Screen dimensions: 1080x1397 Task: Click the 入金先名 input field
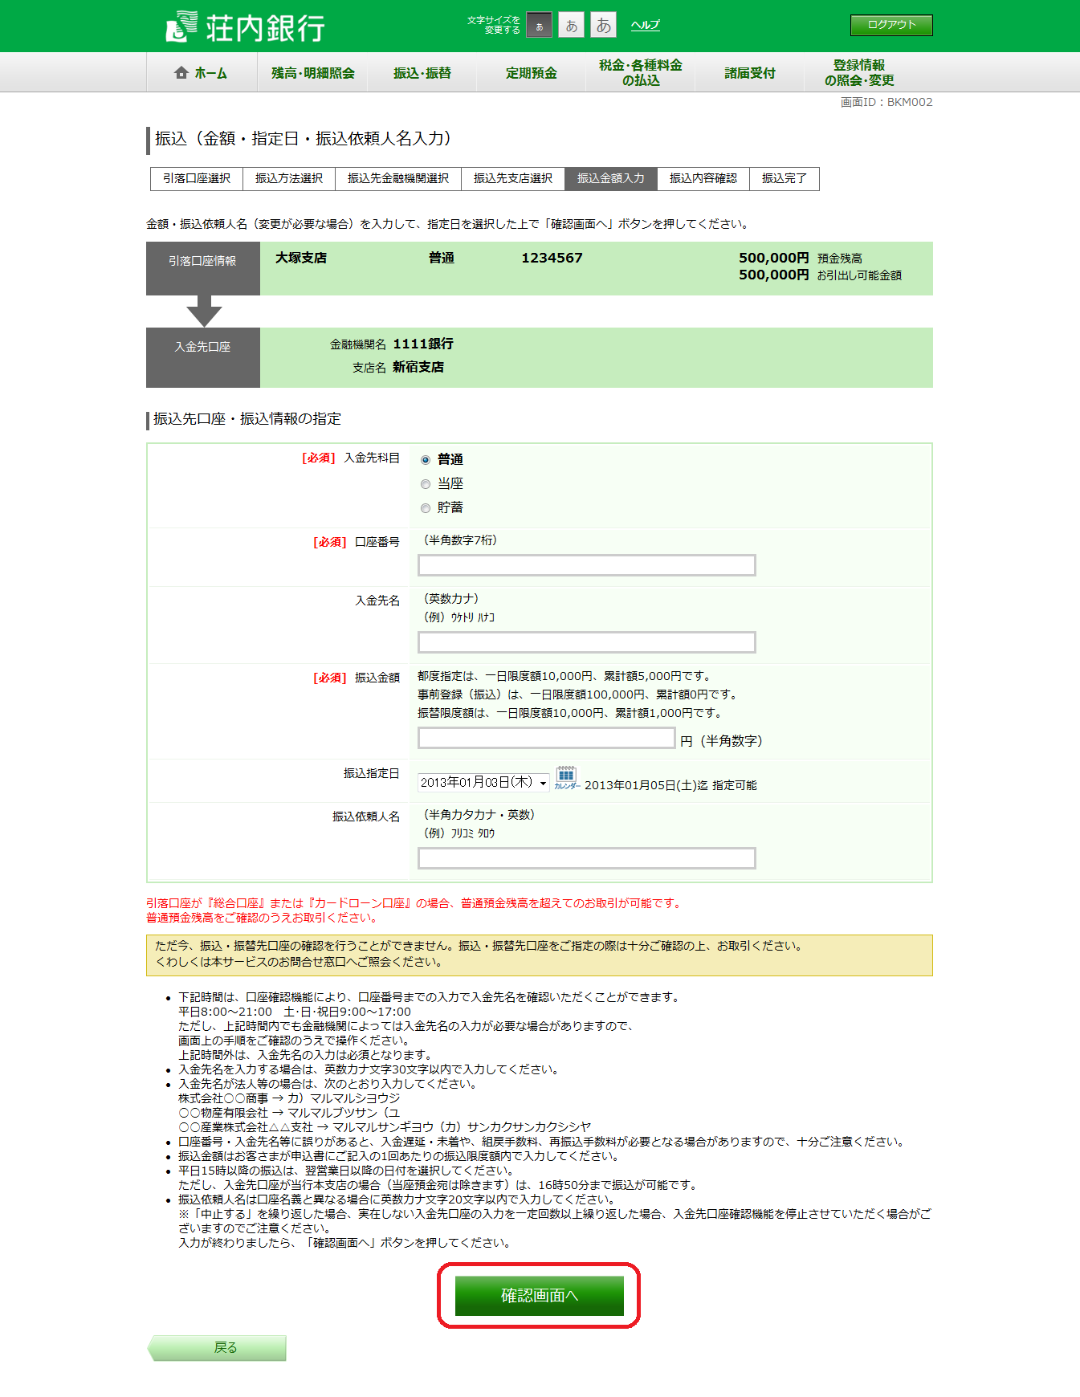click(587, 642)
